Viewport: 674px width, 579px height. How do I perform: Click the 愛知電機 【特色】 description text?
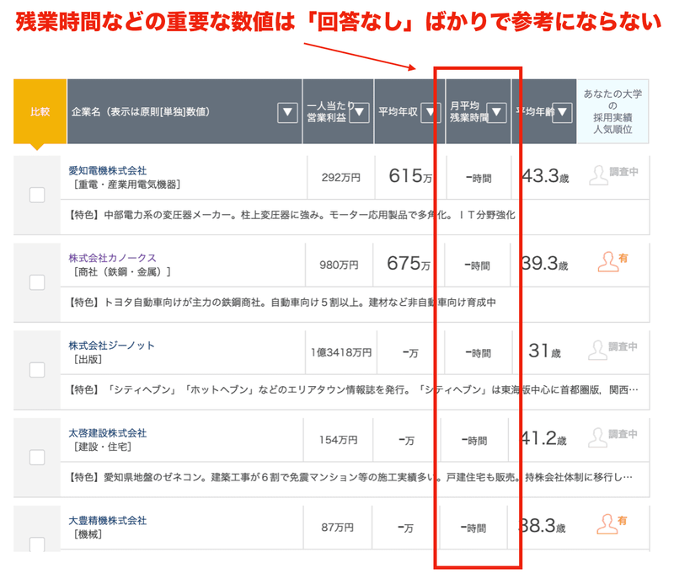[x=292, y=215]
